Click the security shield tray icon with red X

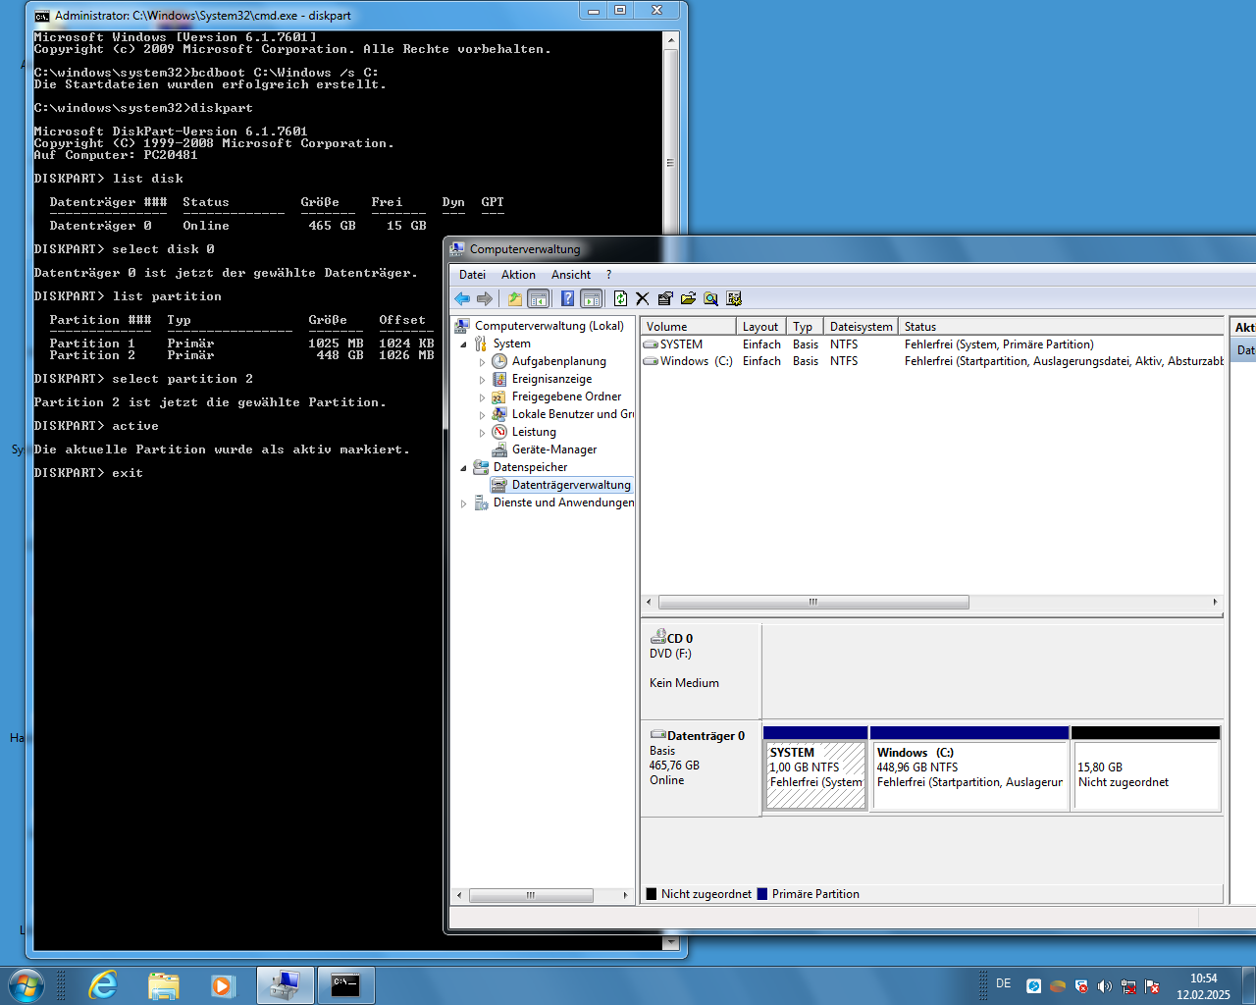pos(1081,986)
